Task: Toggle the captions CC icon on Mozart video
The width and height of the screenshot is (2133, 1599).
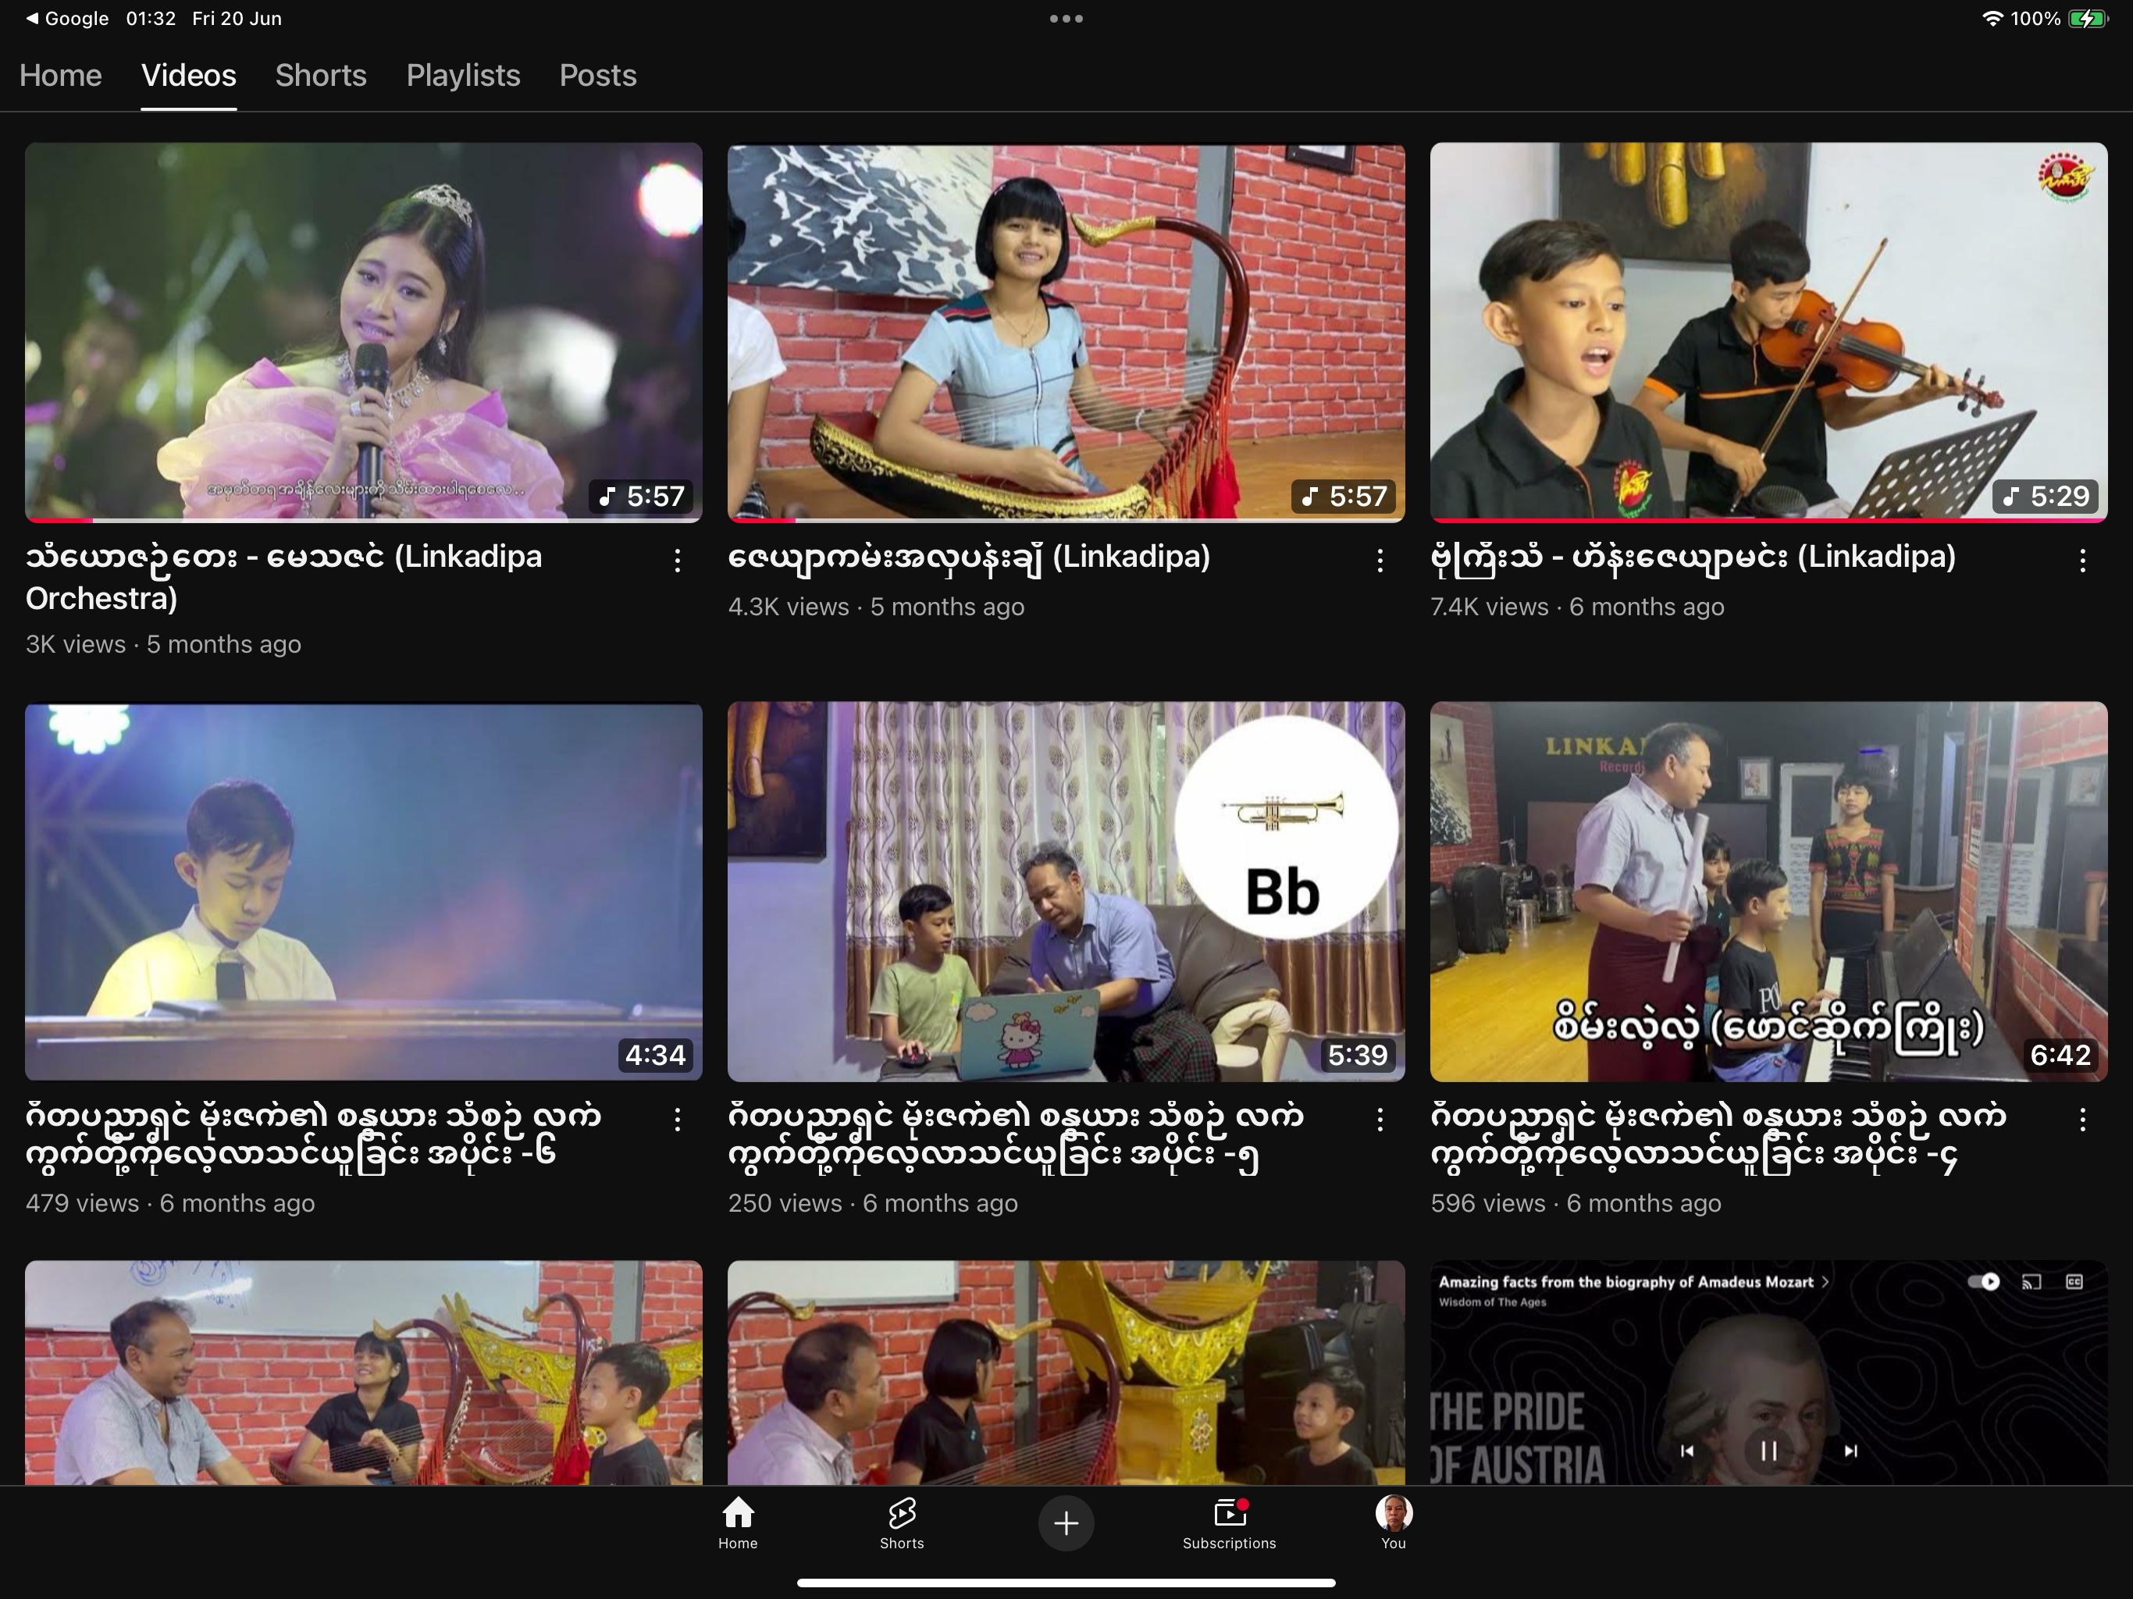Action: [2074, 1282]
